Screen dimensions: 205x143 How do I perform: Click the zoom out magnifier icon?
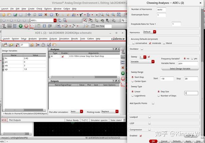[108, 14]
